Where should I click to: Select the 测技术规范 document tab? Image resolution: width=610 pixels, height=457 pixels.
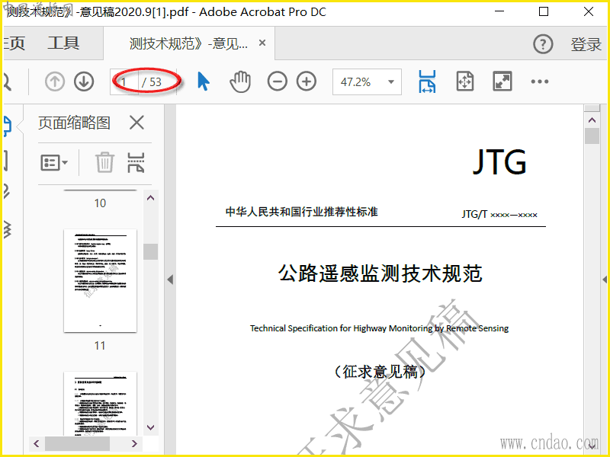tap(188, 43)
